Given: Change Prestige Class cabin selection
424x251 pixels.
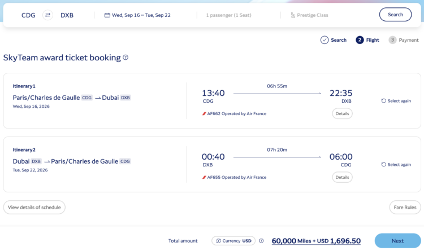Looking at the screenshot, I should (x=313, y=15).
